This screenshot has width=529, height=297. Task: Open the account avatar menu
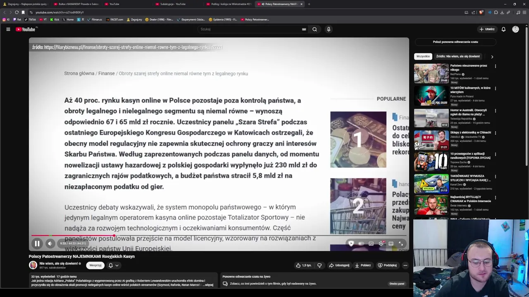pyautogui.click(x=515, y=29)
